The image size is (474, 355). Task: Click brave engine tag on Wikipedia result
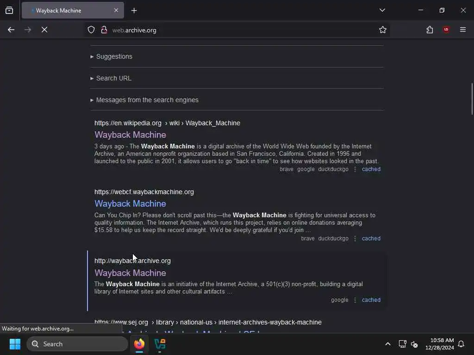[x=286, y=169]
